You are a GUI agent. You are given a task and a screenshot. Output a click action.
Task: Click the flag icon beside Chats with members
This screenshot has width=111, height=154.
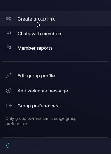point(9,34)
